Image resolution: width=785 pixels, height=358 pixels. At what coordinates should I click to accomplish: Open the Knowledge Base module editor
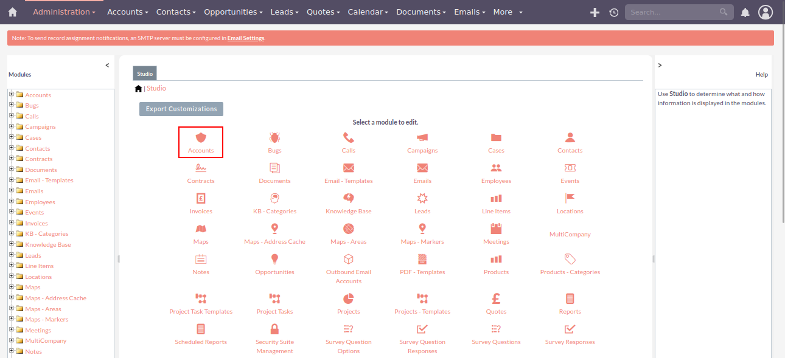pyautogui.click(x=348, y=202)
